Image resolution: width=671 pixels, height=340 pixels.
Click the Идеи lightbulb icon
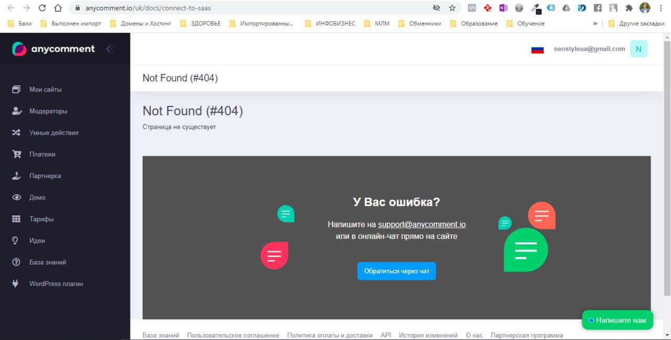click(x=16, y=240)
